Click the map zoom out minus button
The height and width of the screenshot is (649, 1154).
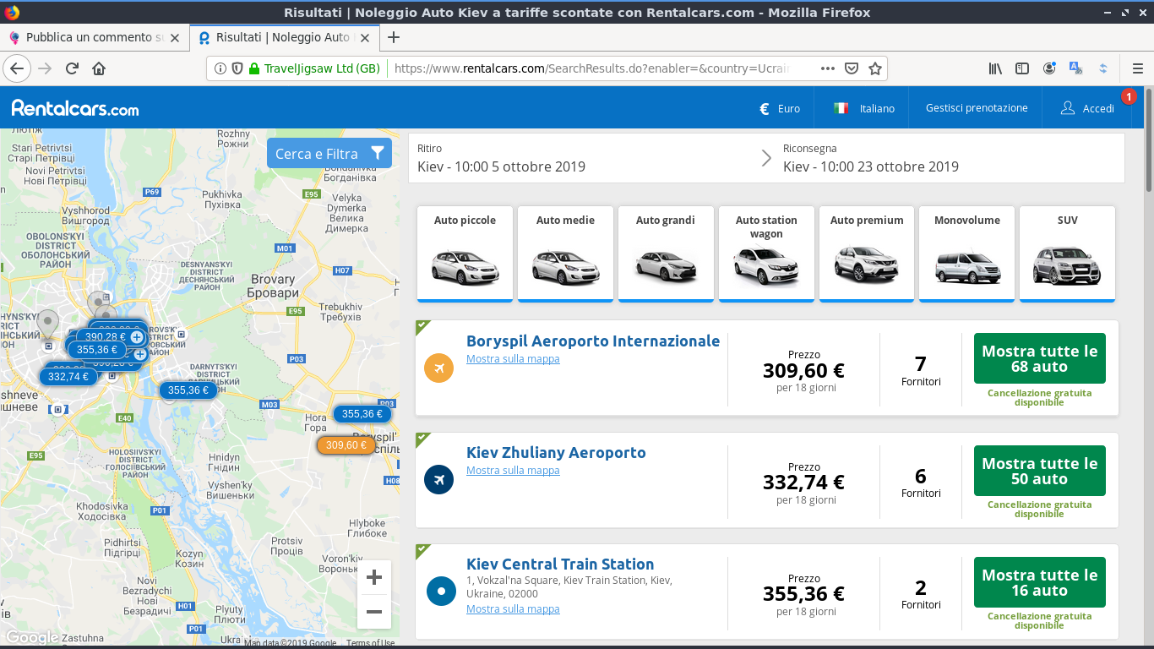(x=374, y=612)
